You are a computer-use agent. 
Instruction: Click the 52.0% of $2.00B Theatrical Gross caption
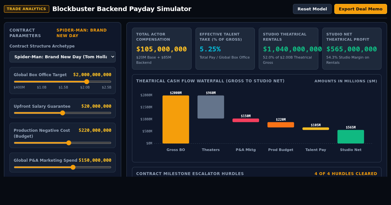(287, 60)
